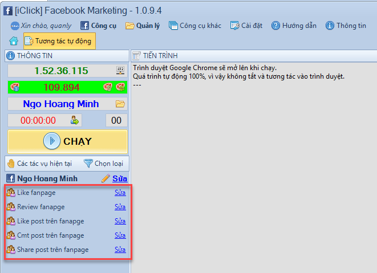This screenshot has width=377, height=273.
Task: Click the Xin chào, quanly greeting
Action: coord(46,26)
